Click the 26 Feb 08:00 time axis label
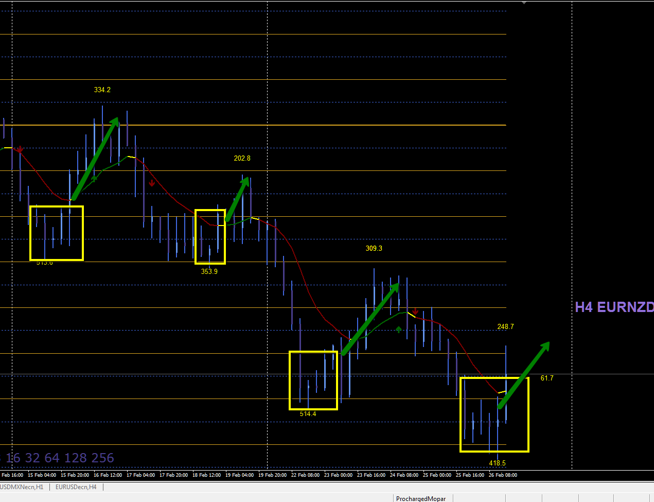The height and width of the screenshot is (502, 654). point(503,475)
